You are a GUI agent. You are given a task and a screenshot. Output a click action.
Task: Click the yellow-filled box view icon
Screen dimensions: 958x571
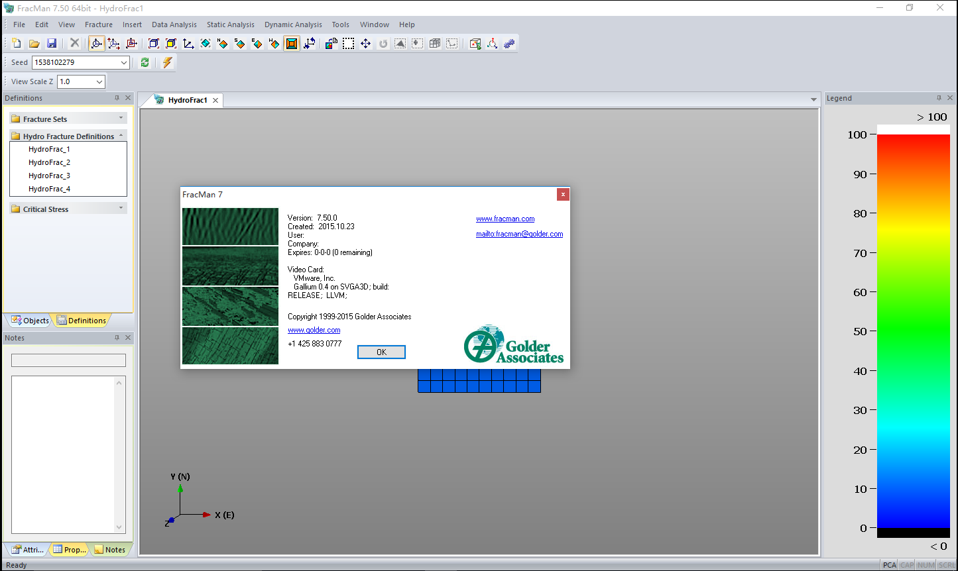pos(171,43)
